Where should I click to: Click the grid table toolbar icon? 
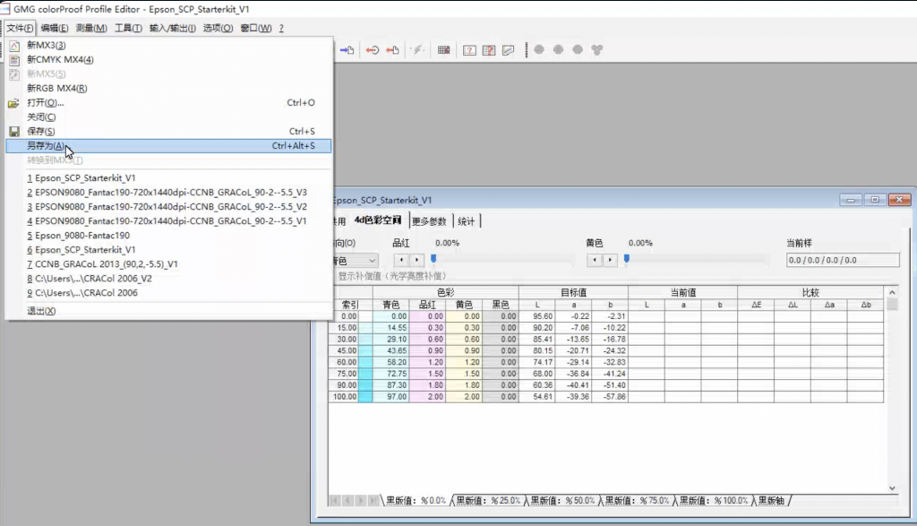click(444, 50)
